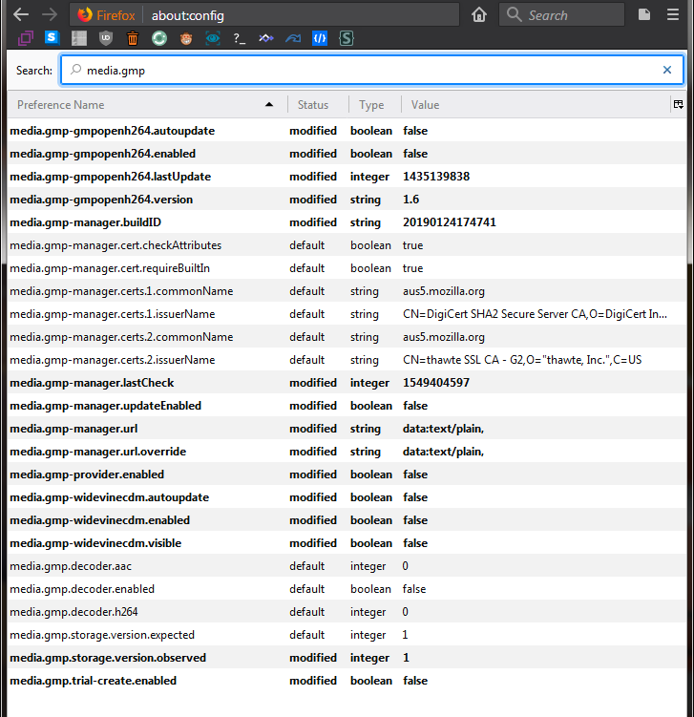Select media.gmp-manager.certs.1.issuerName name
The width and height of the screenshot is (694, 717).
[x=112, y=314]
